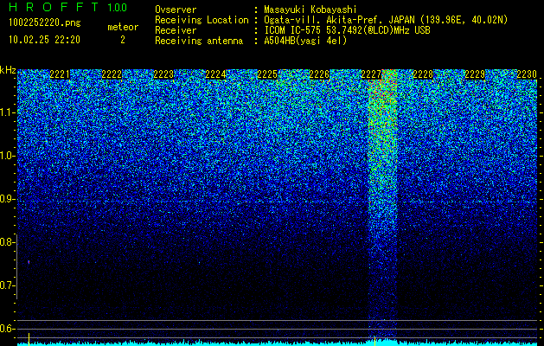The height and width of the screenshot is (346, 544).
Task: Click time marker 2222
Action: coord(112,74)
